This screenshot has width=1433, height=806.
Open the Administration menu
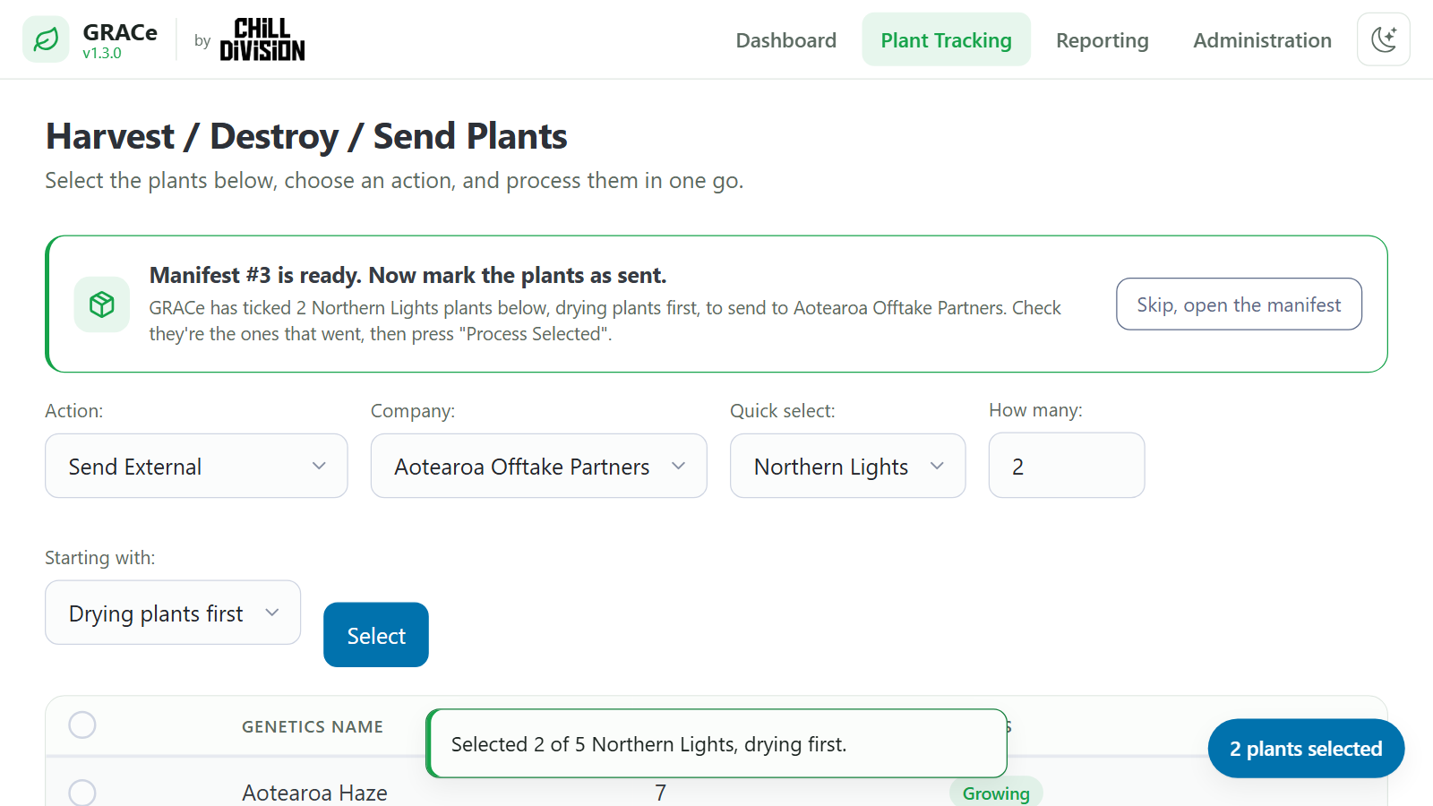[x=1262, y=40]
